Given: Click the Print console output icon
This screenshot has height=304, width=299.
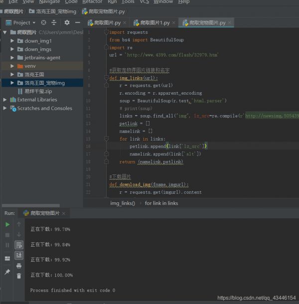Looking at the screenshot, I should (19, 266).
